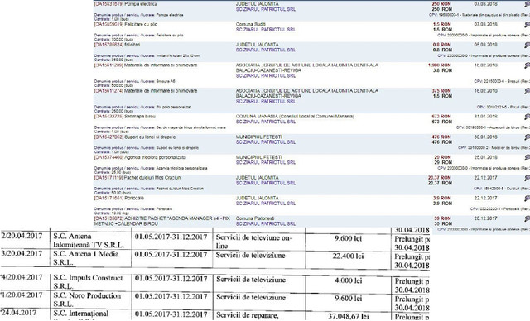Screen dimensions: 530x321
Task: Select the 673 RON red price value
Action: click(x=441, y=117)
